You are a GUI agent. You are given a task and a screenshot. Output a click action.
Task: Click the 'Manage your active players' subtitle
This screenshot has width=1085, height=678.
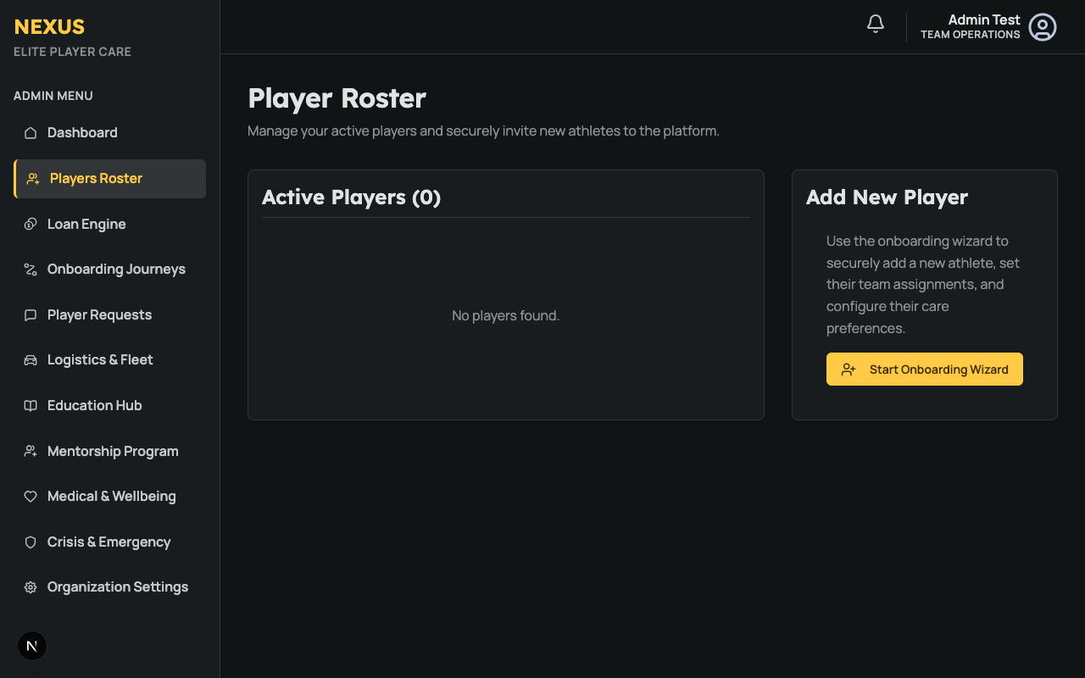(x=483, y=131)
